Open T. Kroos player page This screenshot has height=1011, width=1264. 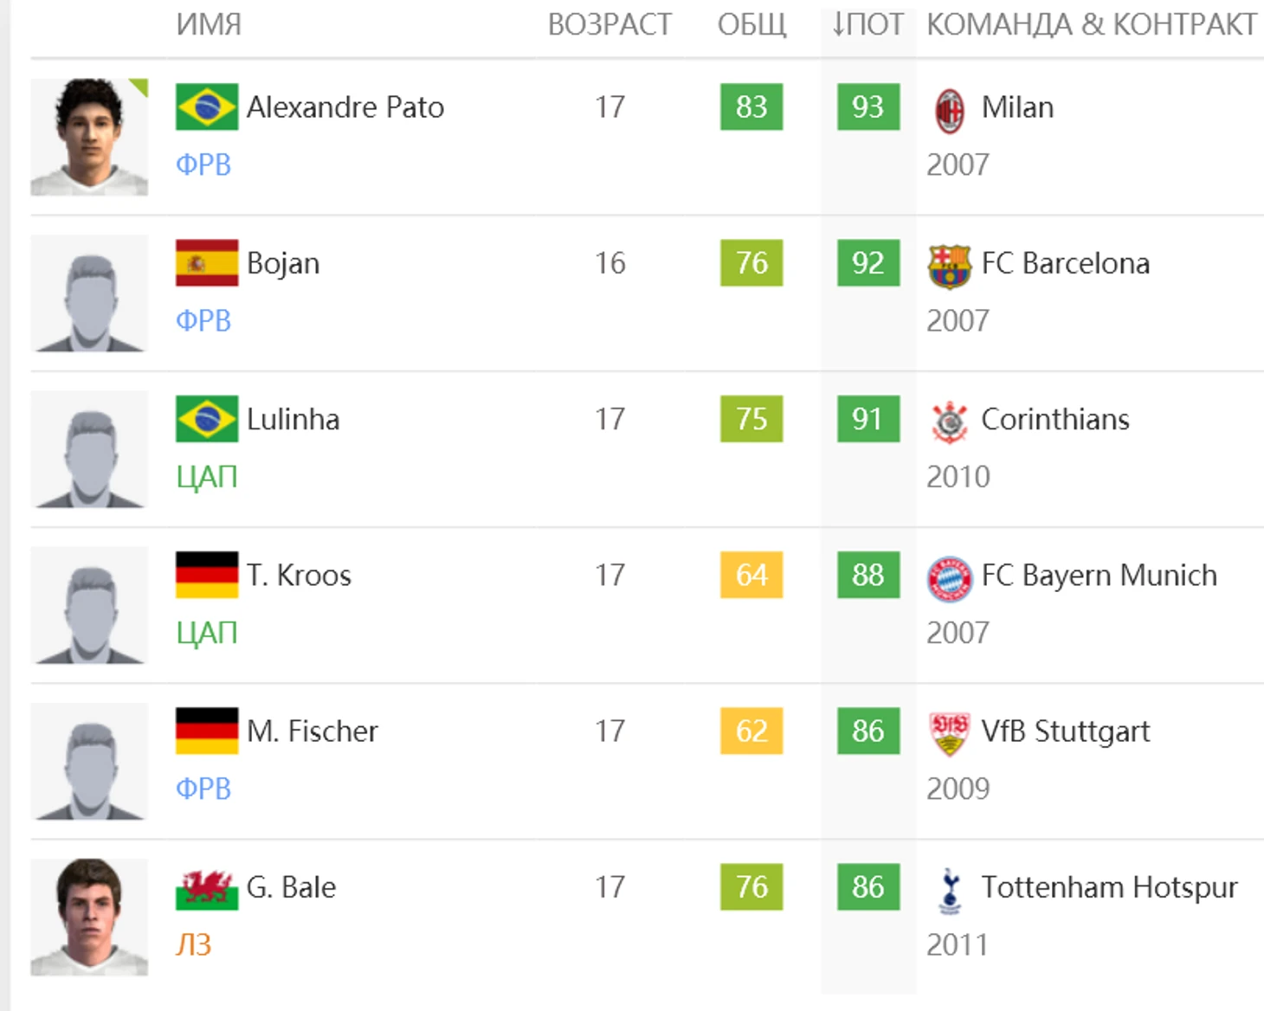coord(299,576)
